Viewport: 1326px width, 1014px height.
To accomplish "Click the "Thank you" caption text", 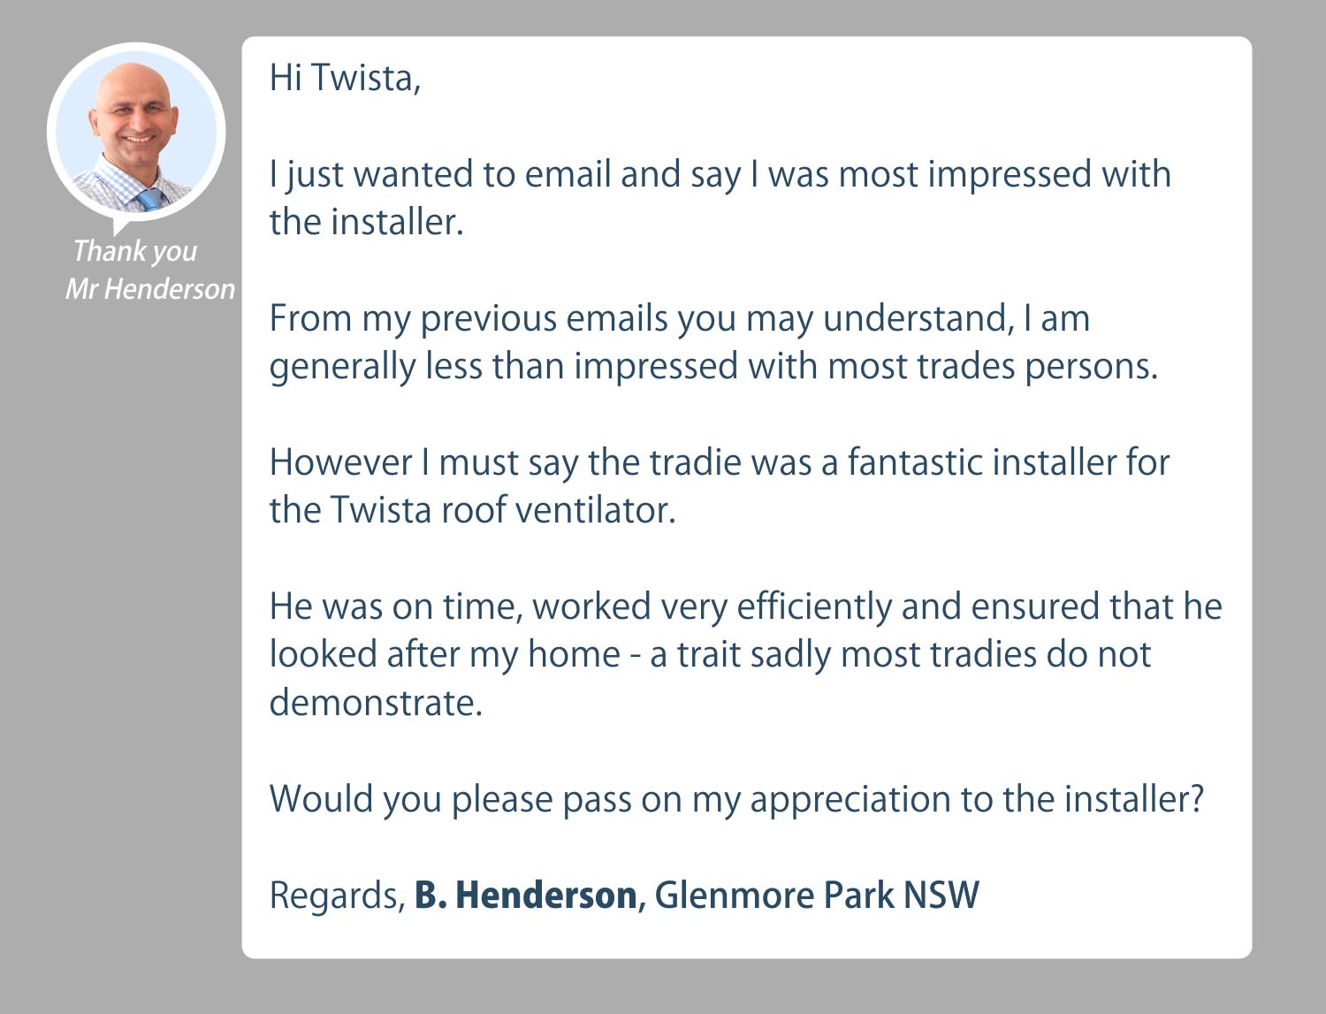I will [x=134, y=251].
